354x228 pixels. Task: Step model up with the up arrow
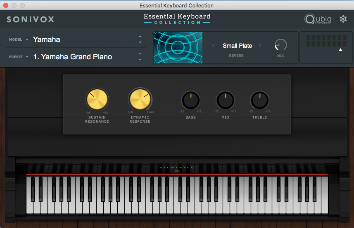(x=140, y=37)
